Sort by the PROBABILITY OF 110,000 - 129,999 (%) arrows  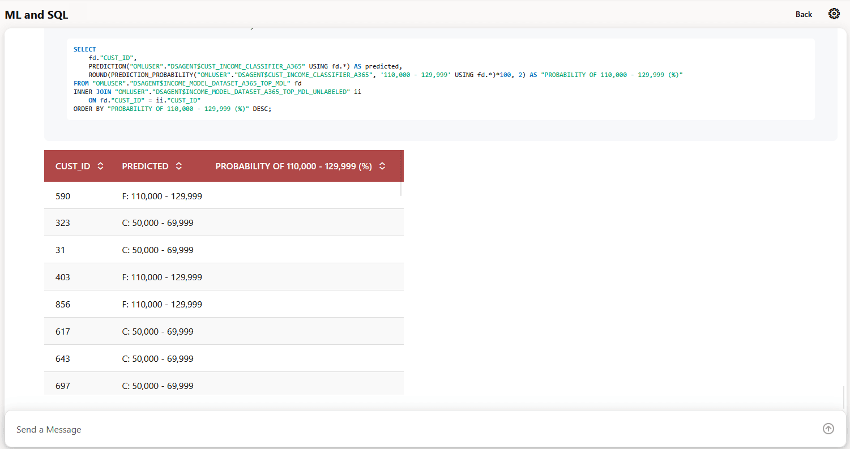(382, 166)
